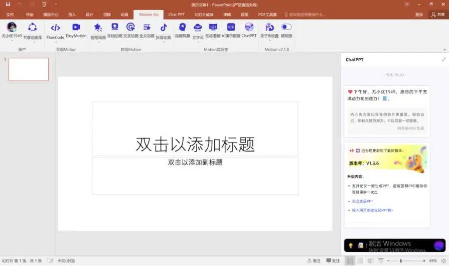
Task: Open the 批注 Comments button
Action: coord(333,260)
